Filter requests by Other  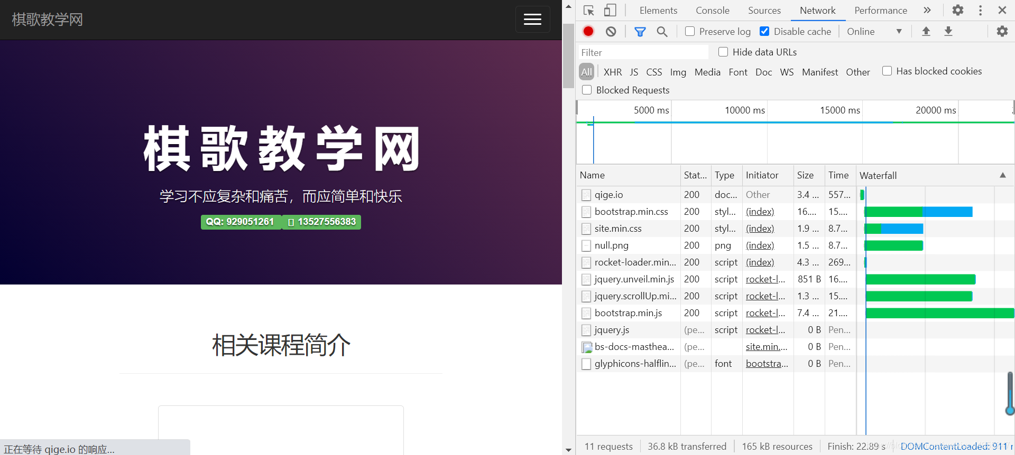(858, 72)
